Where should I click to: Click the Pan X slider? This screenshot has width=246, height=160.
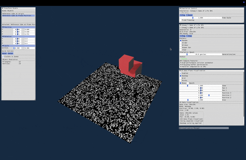tap(200, 88)
